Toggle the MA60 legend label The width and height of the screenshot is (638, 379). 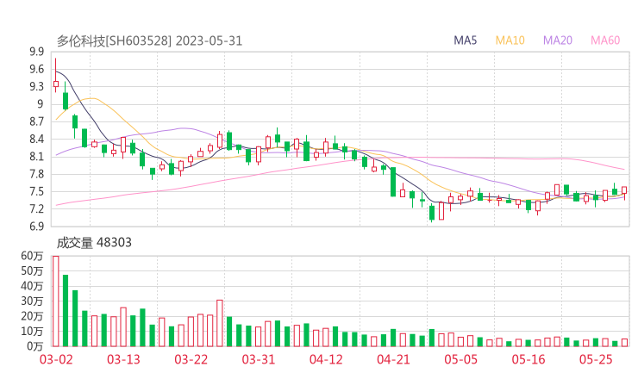pyautogui.click(x=605, y=40)
